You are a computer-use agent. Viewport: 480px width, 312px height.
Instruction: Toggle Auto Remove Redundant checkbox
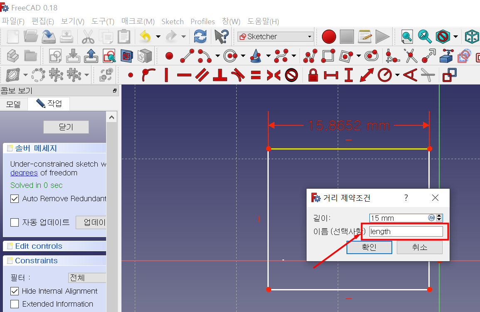coord(15,199)
